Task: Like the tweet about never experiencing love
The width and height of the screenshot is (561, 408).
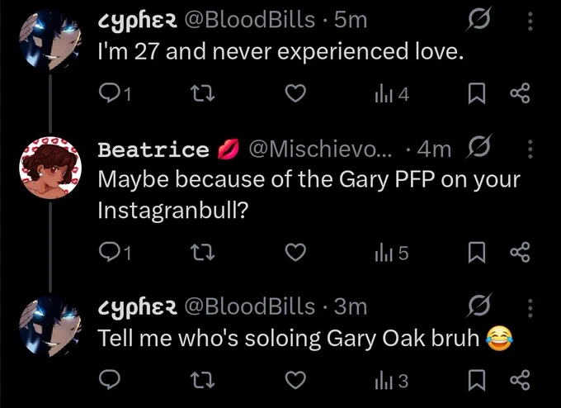Action: tap(295, 93)
